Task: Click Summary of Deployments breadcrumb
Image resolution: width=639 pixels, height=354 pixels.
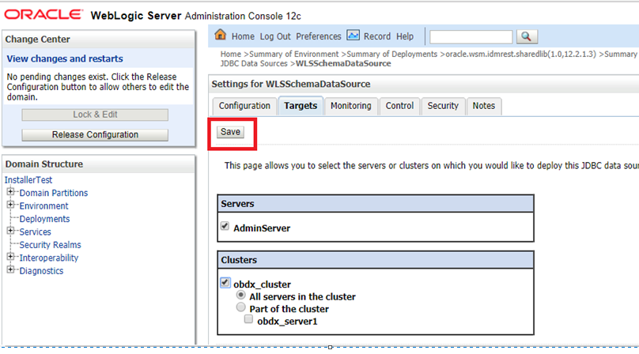Action: coord(391,55)
